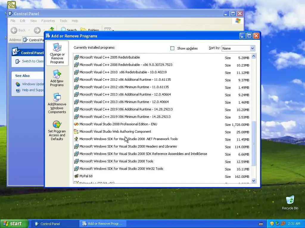Image resolution: width=305 pixels, height=228 pixels.
Task: Click Switch to Classic View link
Action: [x=32, y=61]
